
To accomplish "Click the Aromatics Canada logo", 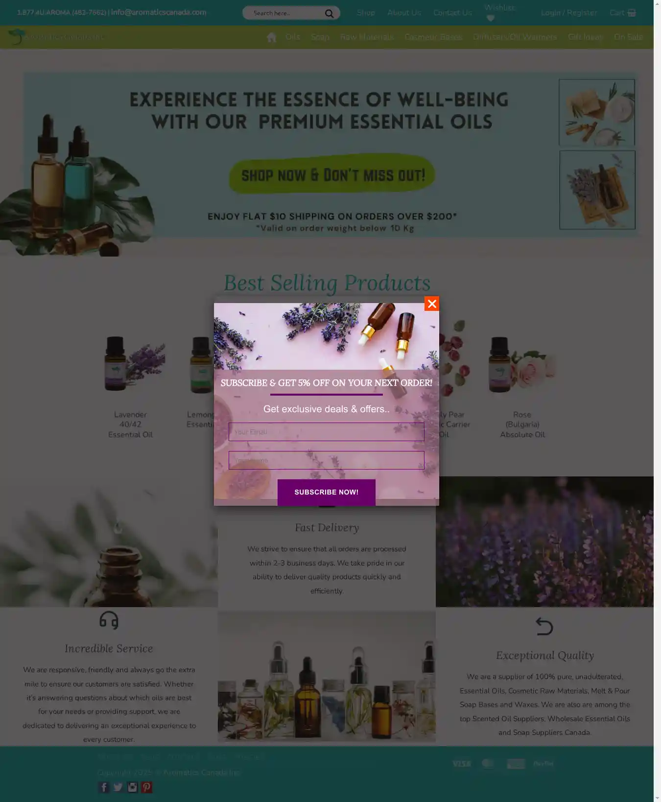I will 56,37.
